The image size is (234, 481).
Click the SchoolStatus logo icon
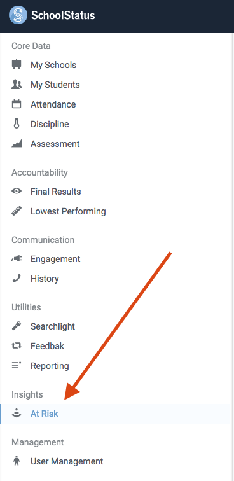coord(18,15)
